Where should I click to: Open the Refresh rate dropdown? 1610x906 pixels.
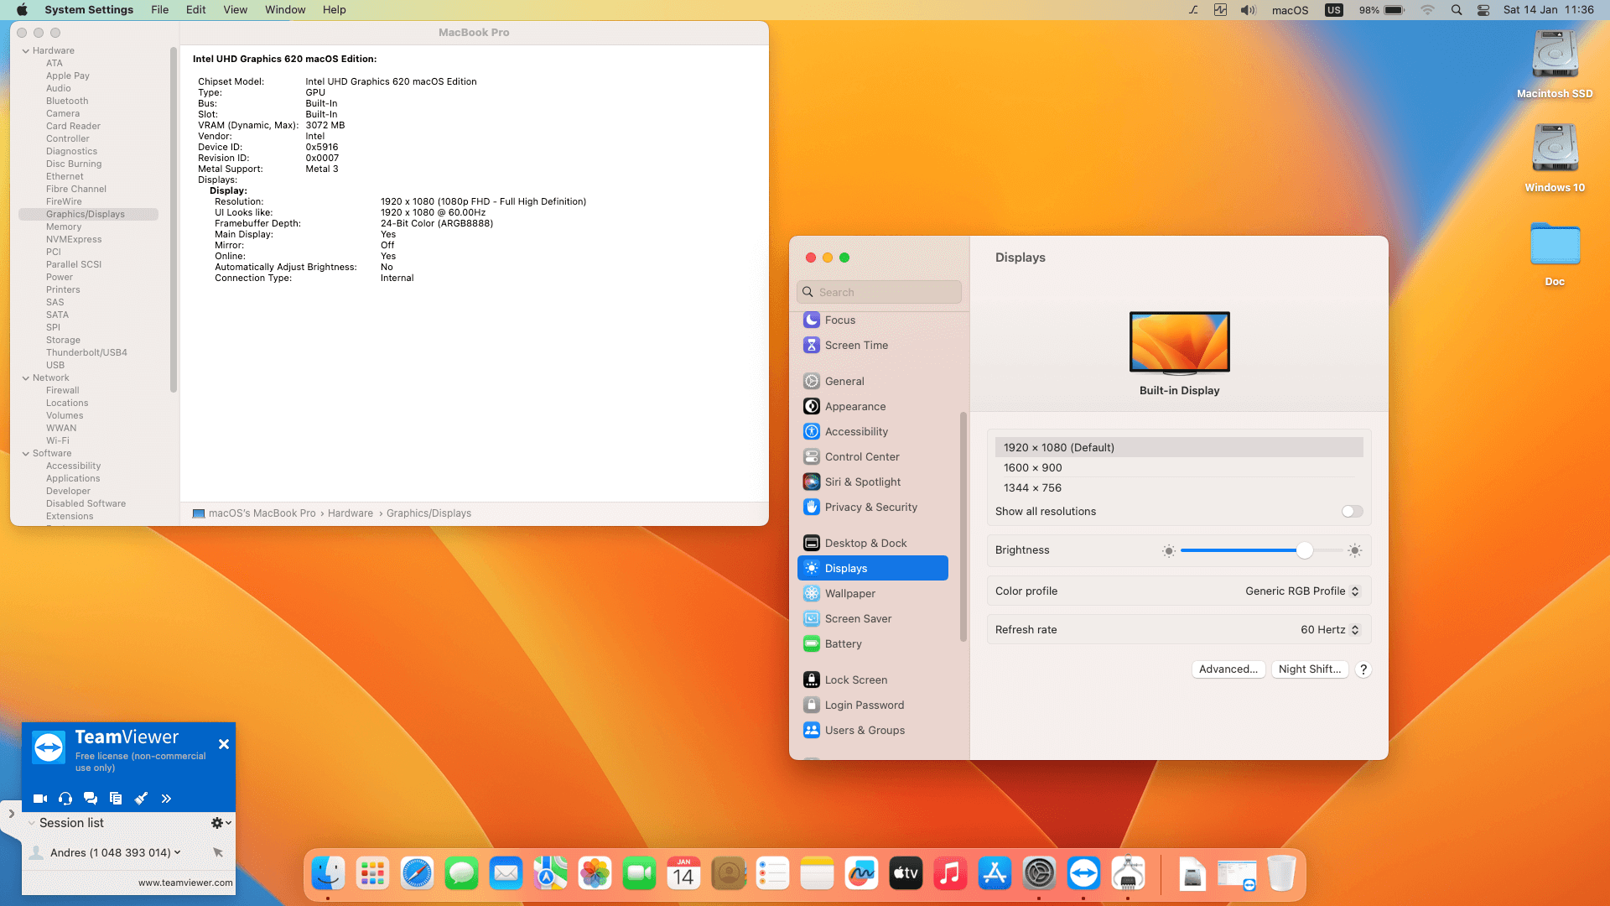pos(1329,630)
